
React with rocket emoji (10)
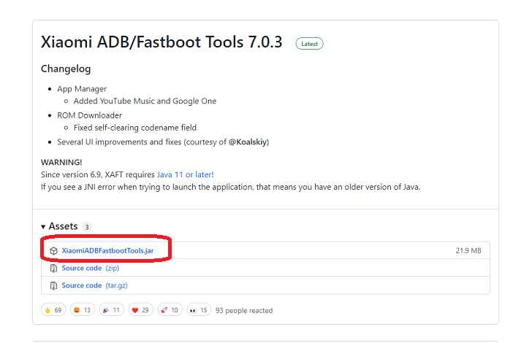coord(170,310)
